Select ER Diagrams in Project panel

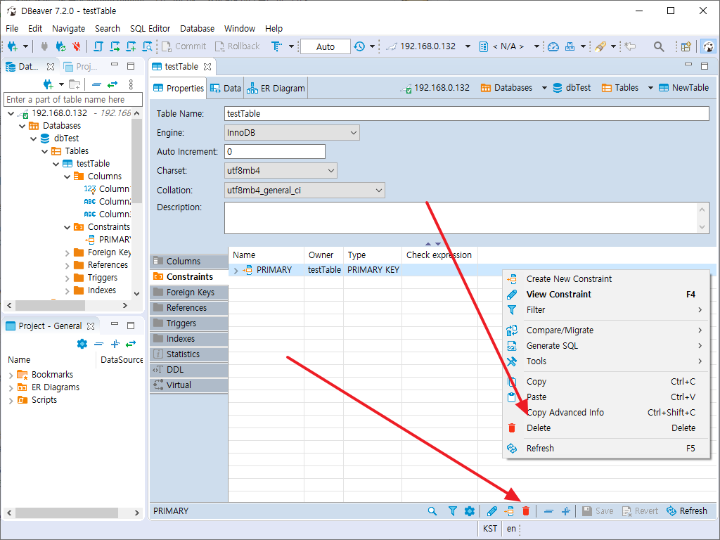click(x=55, y=387)
